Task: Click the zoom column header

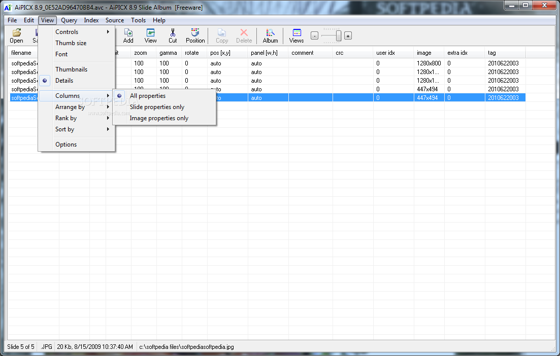Action: (x=144, y=53)
